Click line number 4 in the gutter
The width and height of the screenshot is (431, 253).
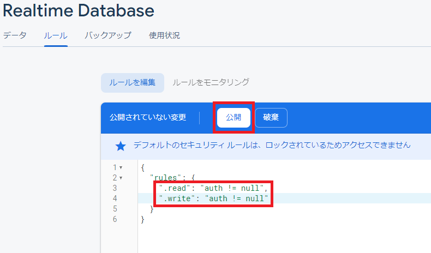point(115,198)
